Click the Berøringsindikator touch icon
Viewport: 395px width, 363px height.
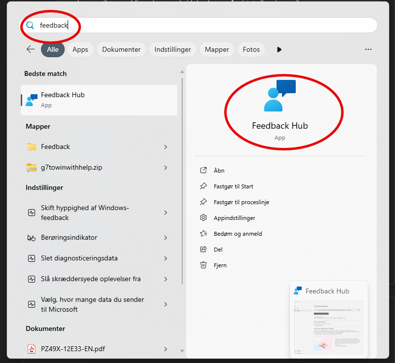click(32, 238)
